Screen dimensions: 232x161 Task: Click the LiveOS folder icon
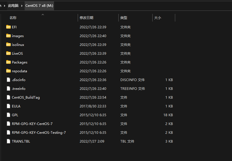point(8,53)
